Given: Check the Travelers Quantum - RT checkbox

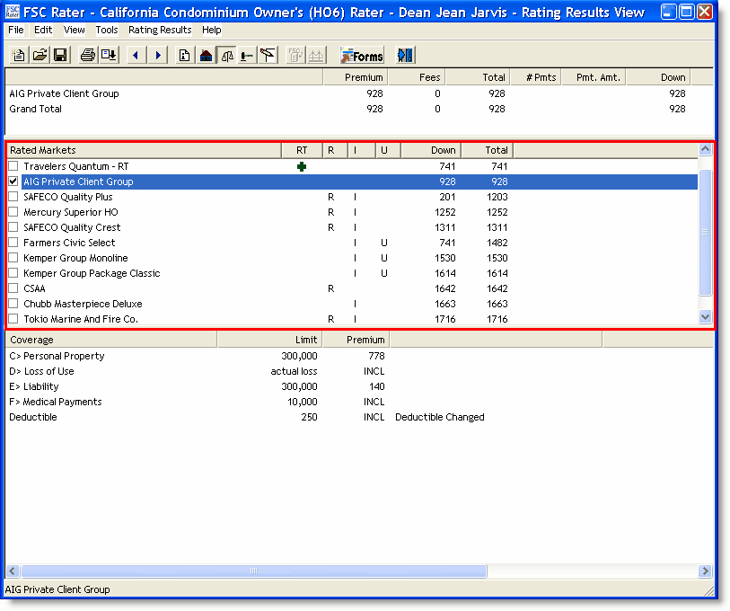Looking at the screenshot, I should [13, 166].
